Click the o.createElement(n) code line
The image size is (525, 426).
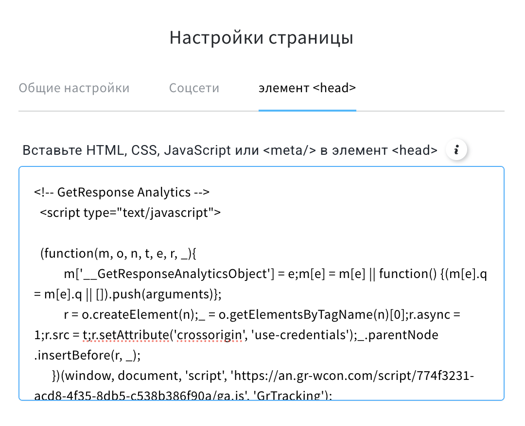(x=262, y=315)
